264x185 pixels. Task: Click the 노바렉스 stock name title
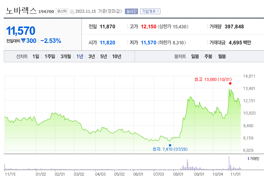pos(21,11)
